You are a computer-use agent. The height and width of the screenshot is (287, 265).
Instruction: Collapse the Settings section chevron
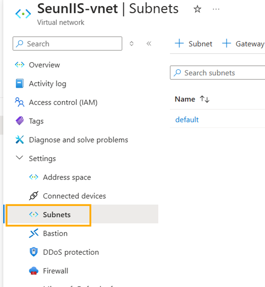pyautogui.click(x=19, y=158)
